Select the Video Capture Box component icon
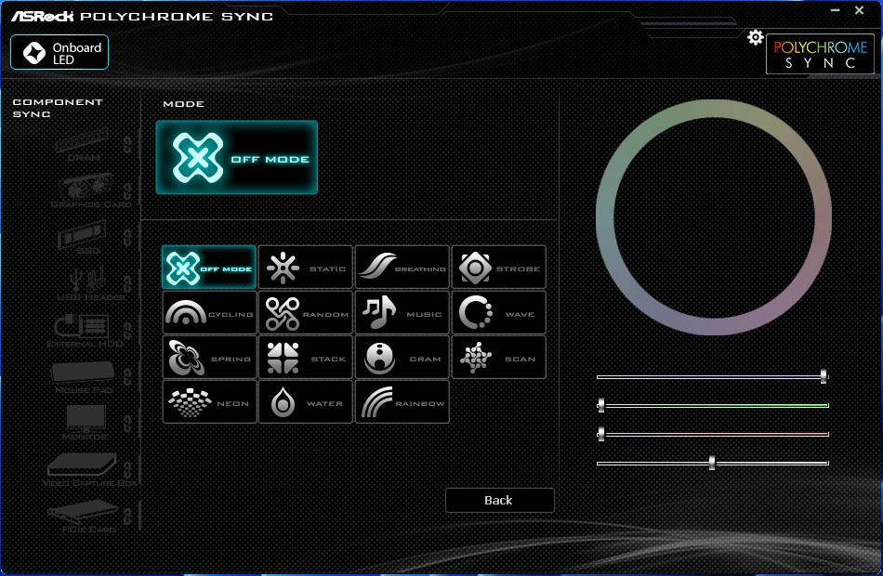This screenshot has height=576, width=883. (x=89, y=469)
